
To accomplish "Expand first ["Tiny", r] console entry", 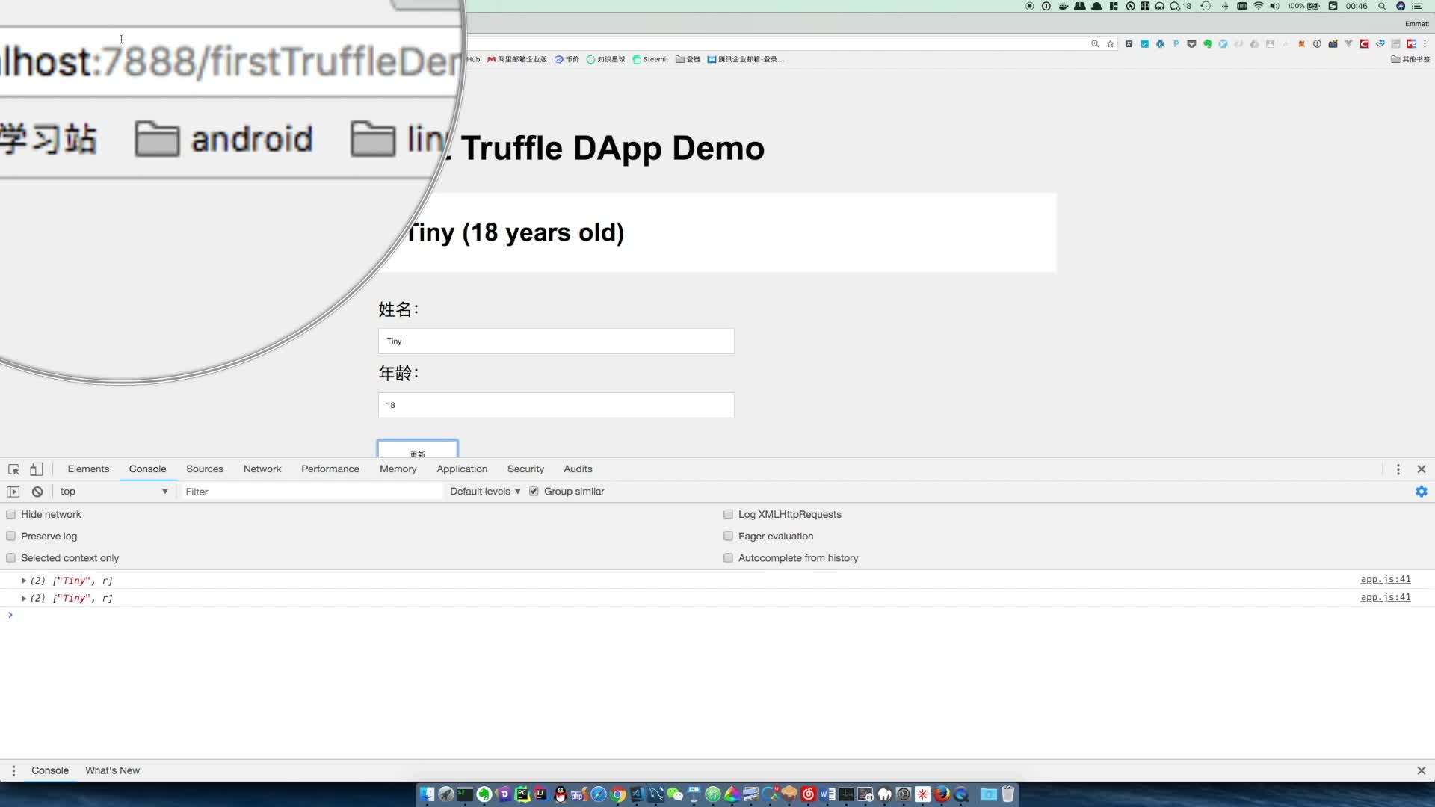I will coord(24,581).
